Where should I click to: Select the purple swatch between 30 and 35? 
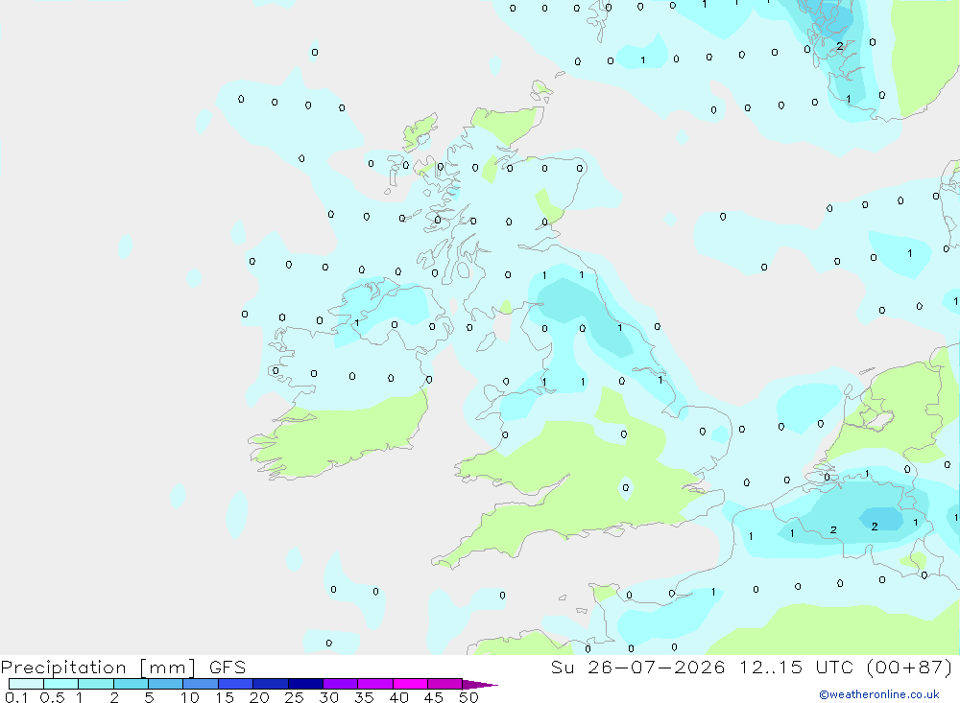tap(341, 684)
